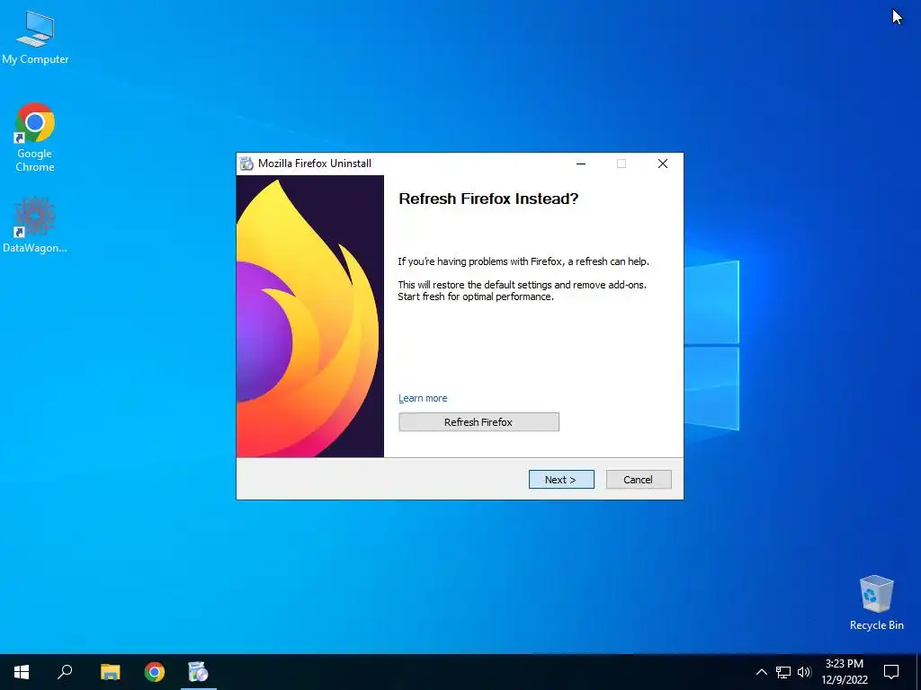Select the Google Chrome desktop shortcut
Viewport: 921px width, 690px height.
point(35,137)
